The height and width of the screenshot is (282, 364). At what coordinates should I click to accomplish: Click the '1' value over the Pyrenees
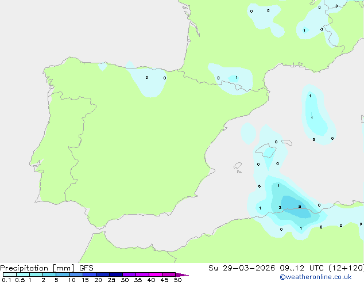tap(237, 78)
